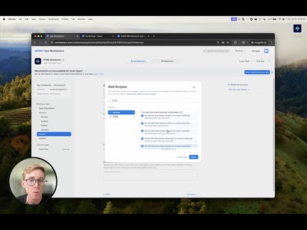Edit the app name with pencil icon
Viewport: 307px width, 230px height.
(x=63, y=60)
